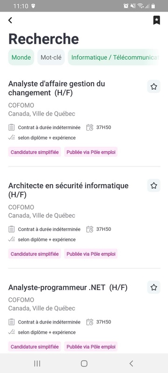The width and height of the screenshot is (168, 373).
Task: Open saved offers via bookmark icon
Action: [x=156, y=20]
